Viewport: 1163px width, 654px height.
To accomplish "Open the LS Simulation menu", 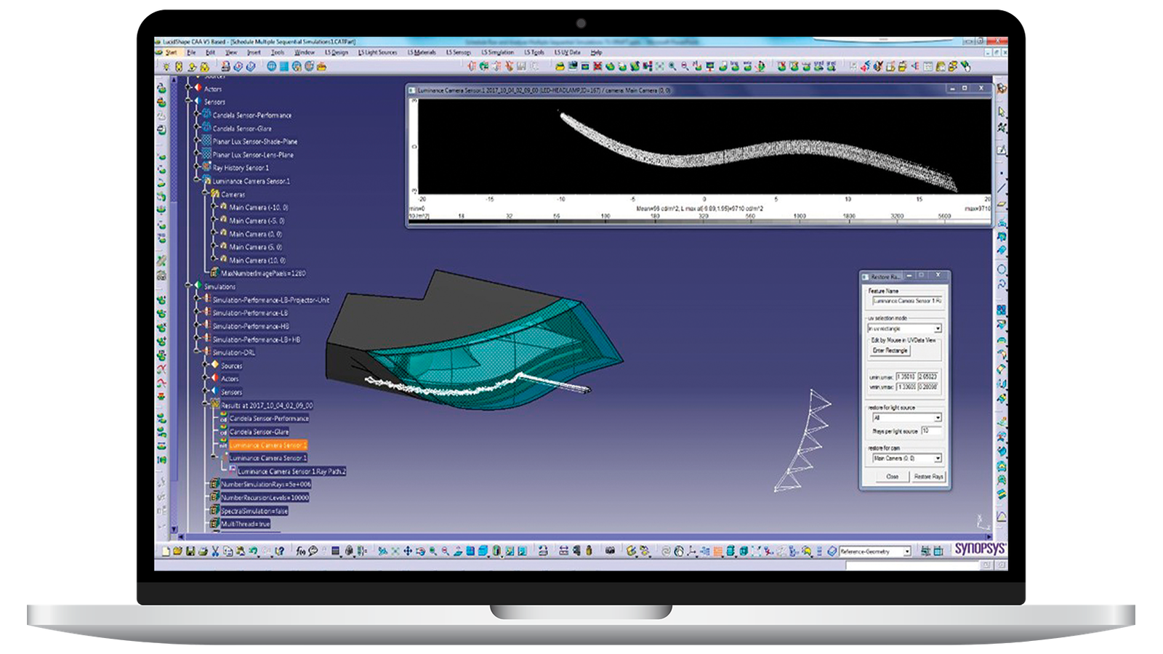I will [498, 52].
